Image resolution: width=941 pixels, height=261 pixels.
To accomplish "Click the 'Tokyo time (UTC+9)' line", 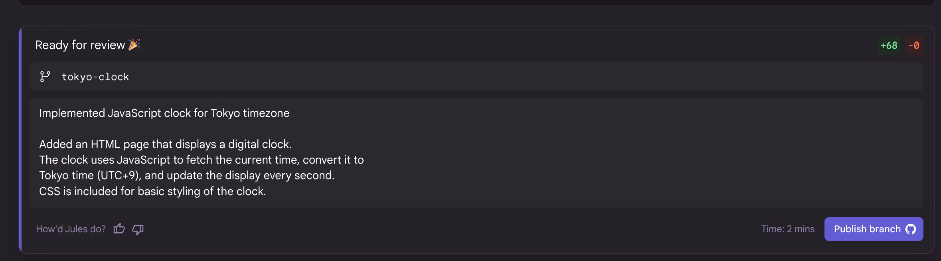I will pos(187,176).
